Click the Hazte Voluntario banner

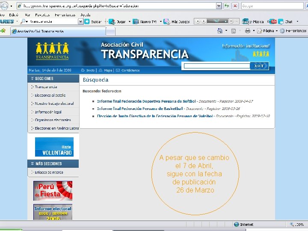(x=54, y=147)
